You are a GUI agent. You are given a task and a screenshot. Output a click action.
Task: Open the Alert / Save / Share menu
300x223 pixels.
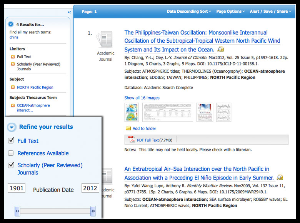270,12
